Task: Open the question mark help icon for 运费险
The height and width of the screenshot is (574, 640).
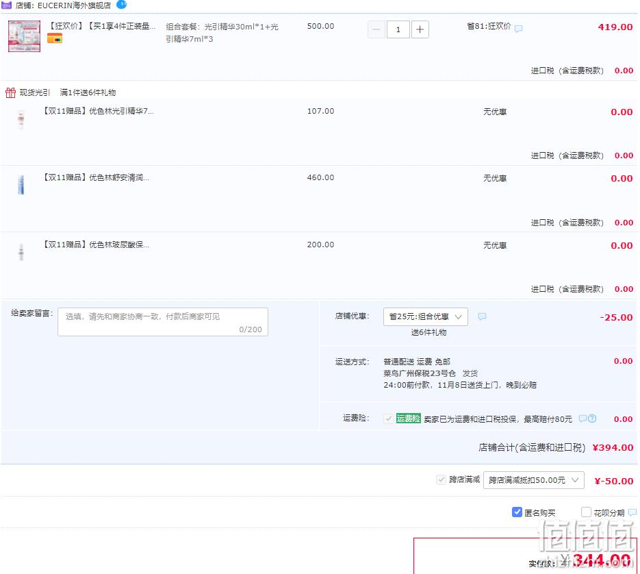Action: pyautogui.click(x=592, y=419)
